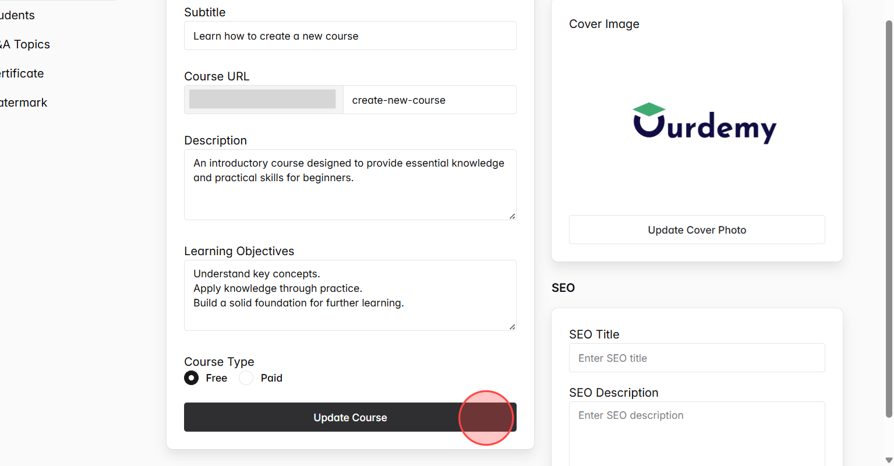Click the scrollbar down arrow
This screenshot has width=894, height=466.
click(x=889, y=460)
